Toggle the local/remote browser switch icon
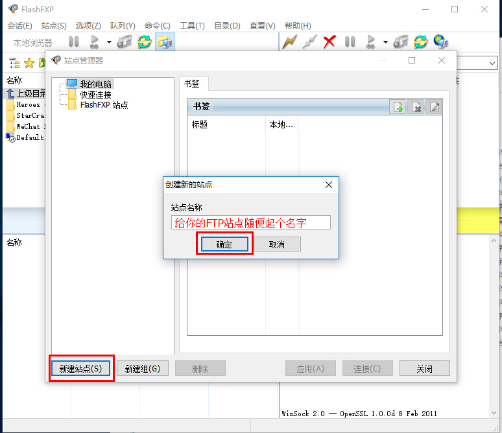This screenshot has height=433, width=502. click(165, 42)
